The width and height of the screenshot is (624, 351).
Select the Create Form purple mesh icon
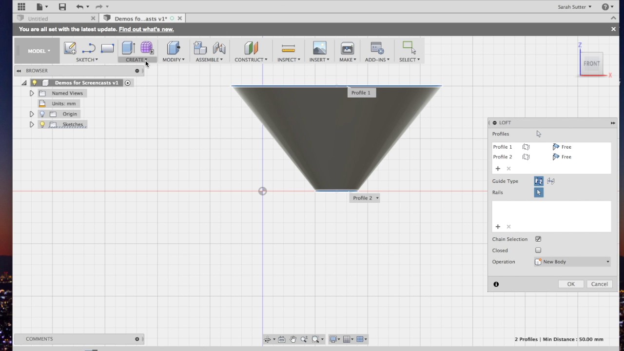(x=147, y=48)
